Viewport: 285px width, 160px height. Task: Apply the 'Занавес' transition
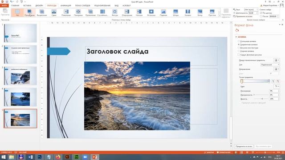pyautogui.click(x=188, y=13)
